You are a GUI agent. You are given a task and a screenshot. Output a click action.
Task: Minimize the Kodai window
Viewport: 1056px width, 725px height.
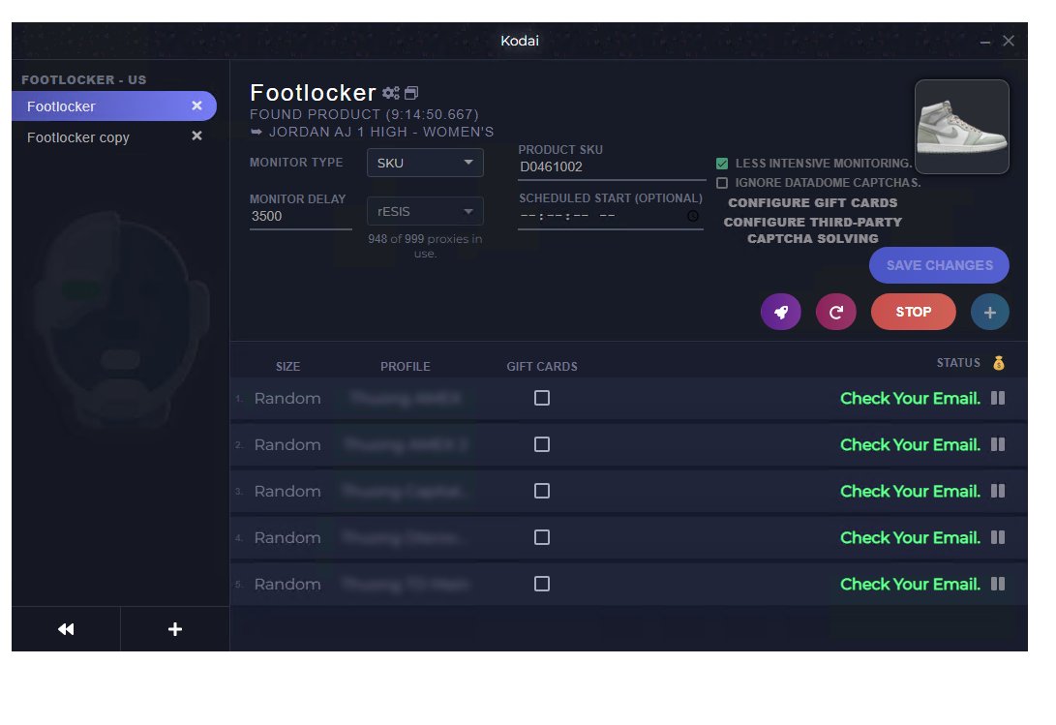click(x=985, y=42)
